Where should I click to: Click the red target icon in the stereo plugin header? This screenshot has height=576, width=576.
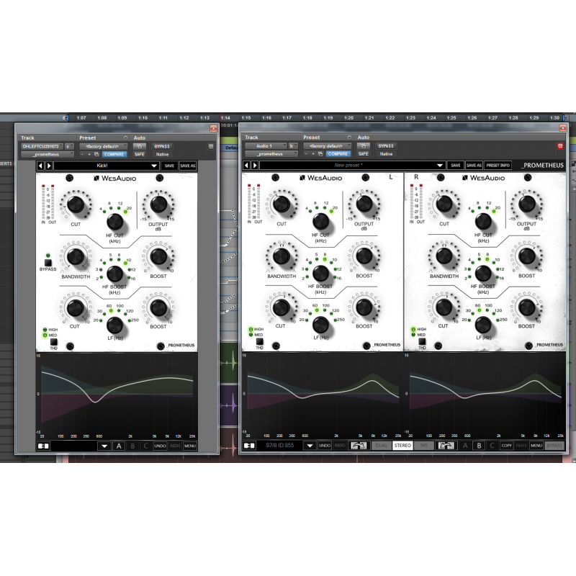click(x=559, y=146)
